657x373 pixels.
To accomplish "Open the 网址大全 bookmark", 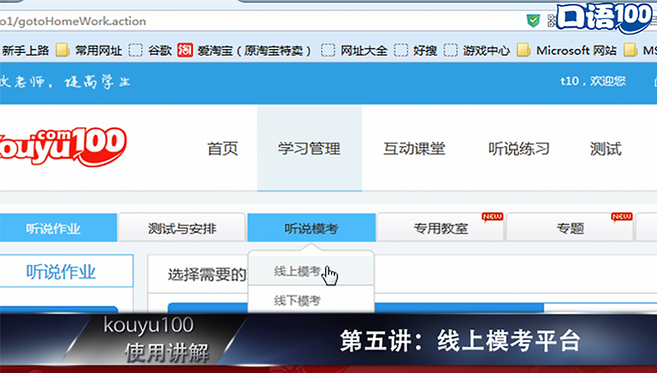I will click(x=354, y=51).
